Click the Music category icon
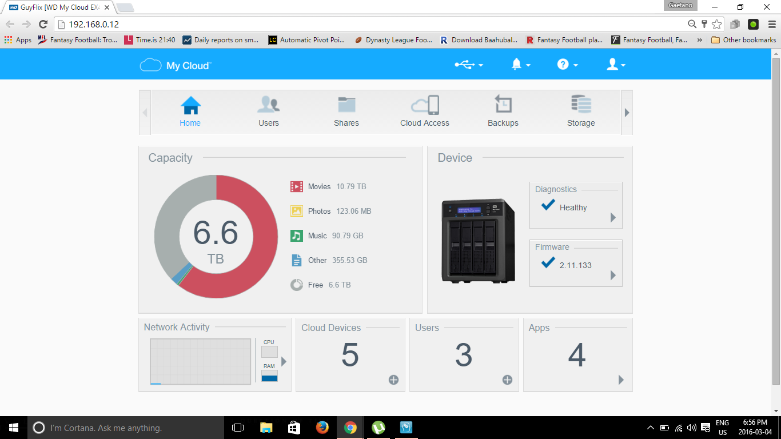This screenshot has height=439, width=781. (296, 236)
